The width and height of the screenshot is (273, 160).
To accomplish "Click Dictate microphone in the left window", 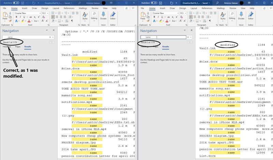I will (x=103, y=16).
